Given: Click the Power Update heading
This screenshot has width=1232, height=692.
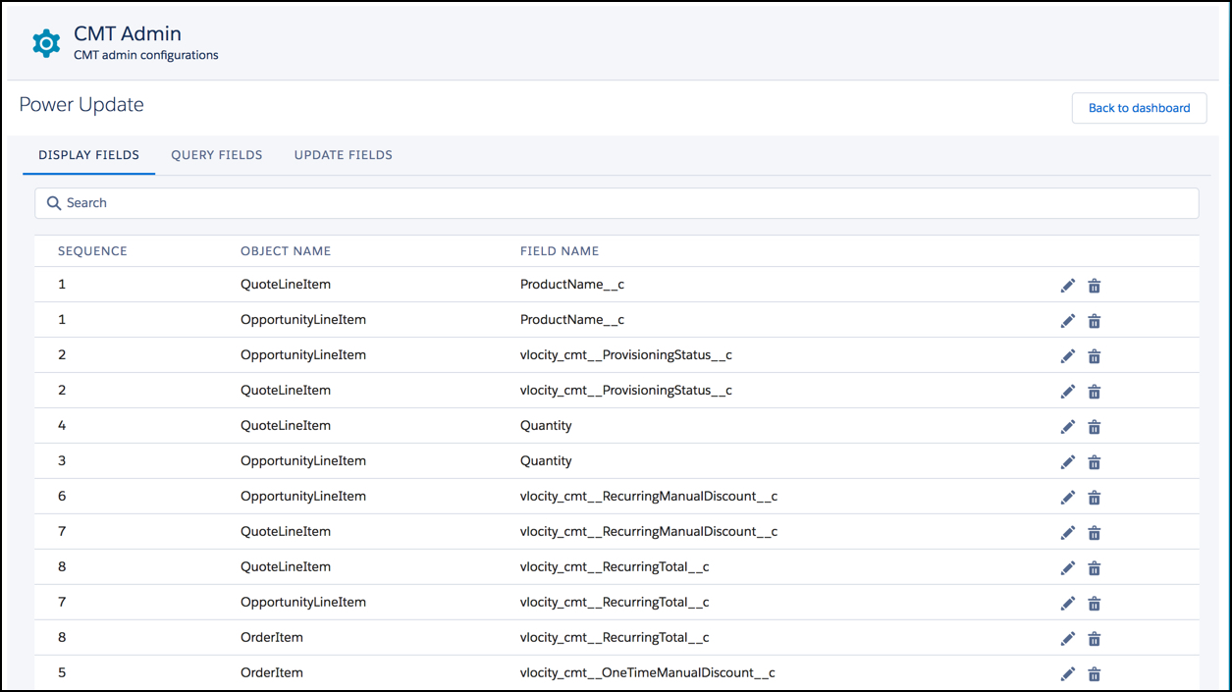Looking at the screenshot, I should [x=81, y=105].
